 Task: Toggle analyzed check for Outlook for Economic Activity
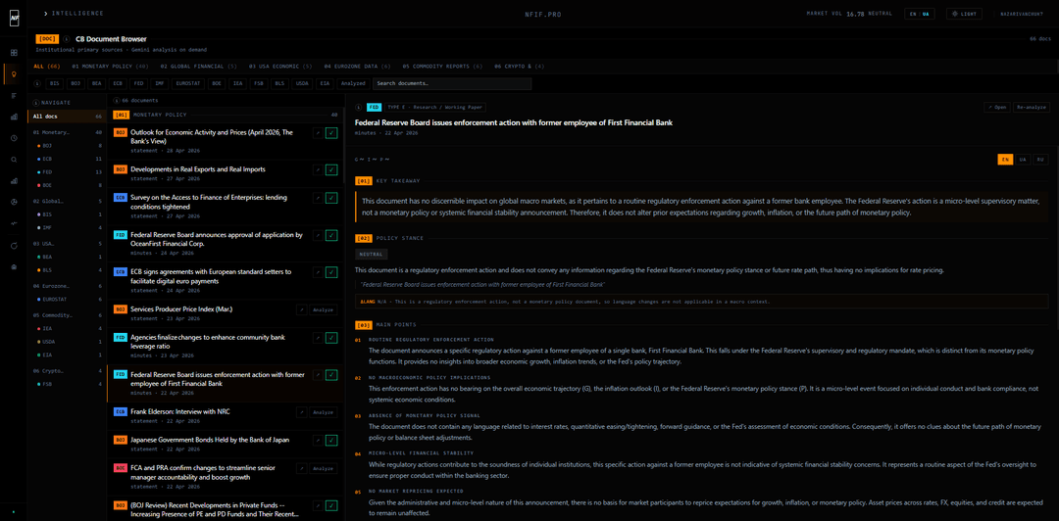pyautogui.click(x=331, y=133)
